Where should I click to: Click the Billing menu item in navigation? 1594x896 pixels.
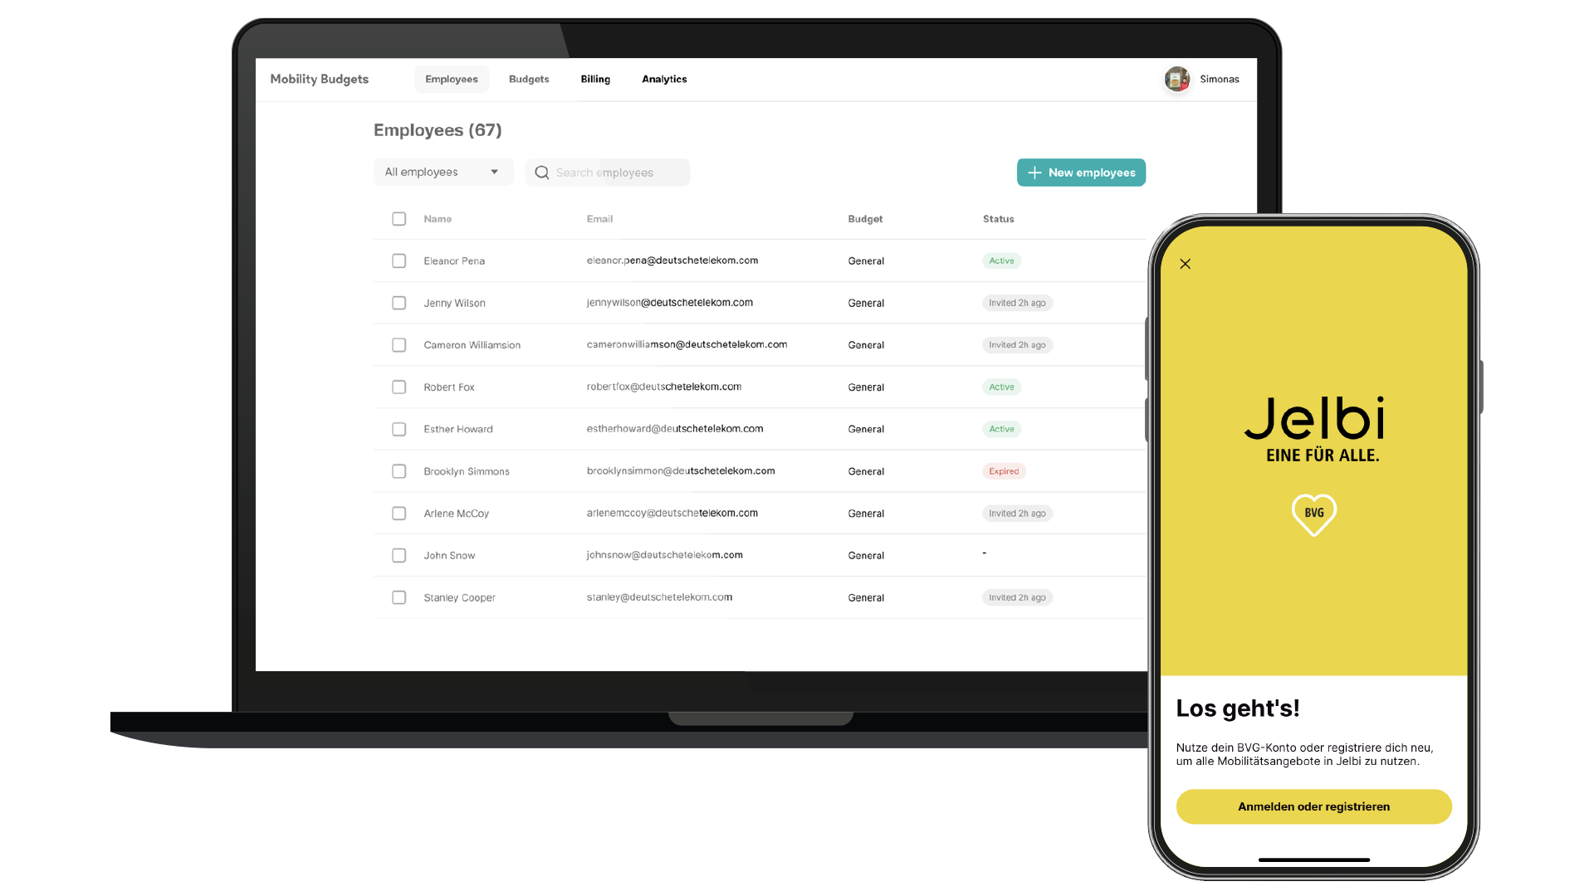tap(594, 79)
